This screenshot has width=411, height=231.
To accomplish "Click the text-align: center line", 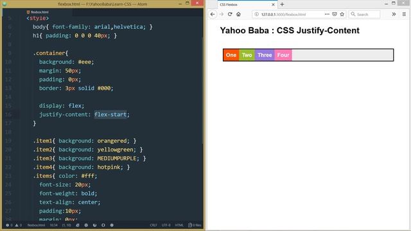I will [70, 202].
